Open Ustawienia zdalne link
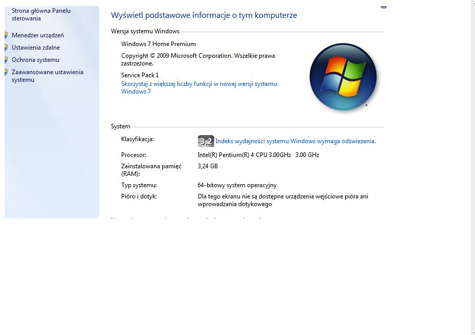 pos(36,48)
